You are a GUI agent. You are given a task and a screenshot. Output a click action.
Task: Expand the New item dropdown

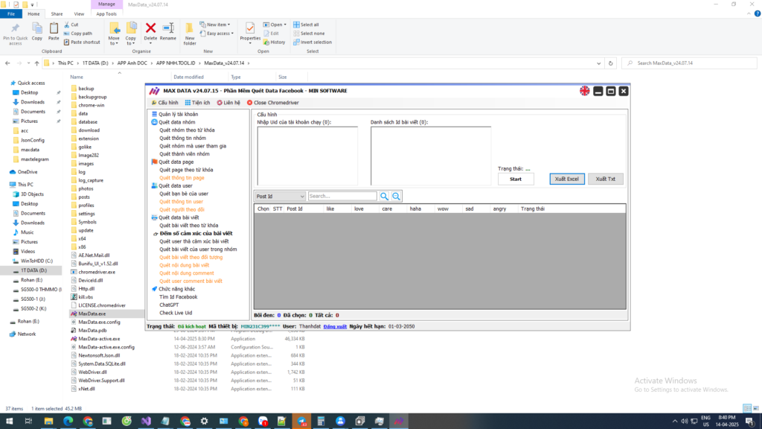(x=218, y=25)
